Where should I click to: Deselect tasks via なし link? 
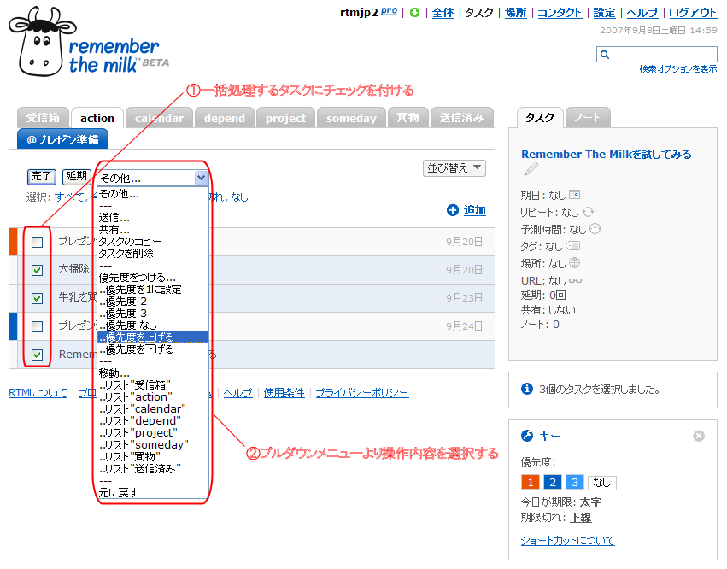(240, 197)
